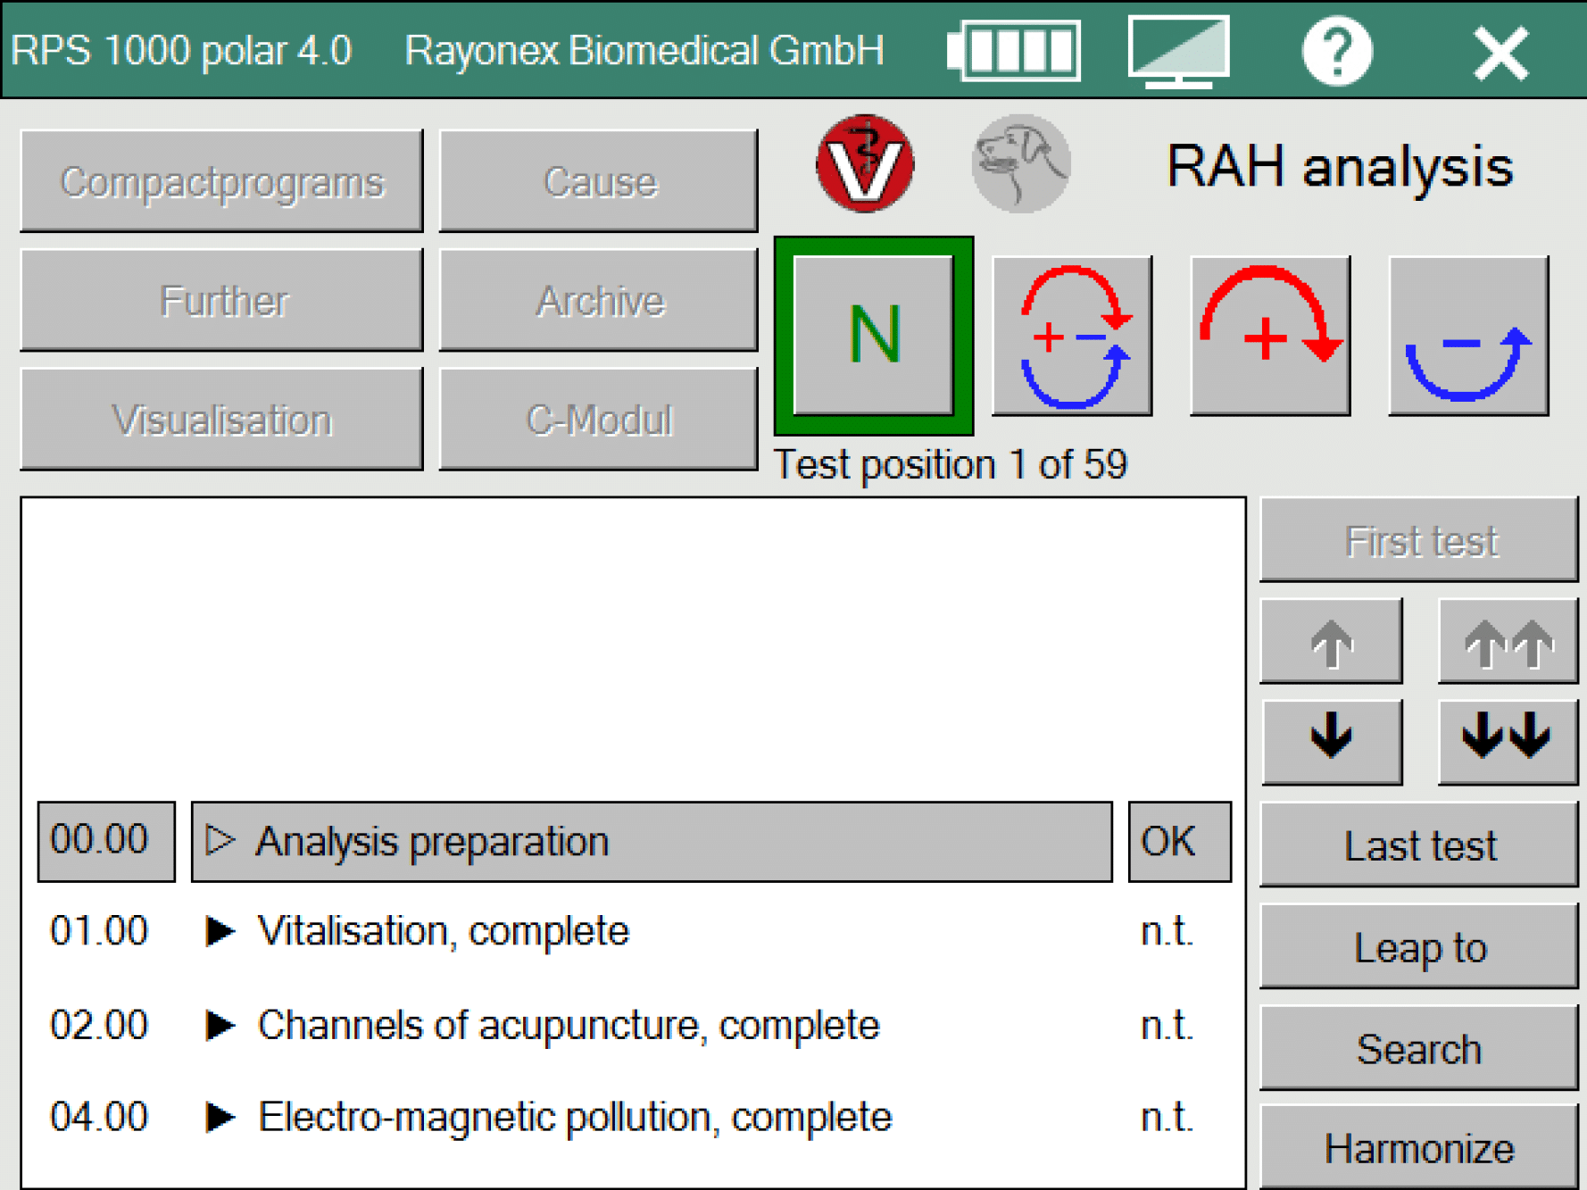Viewport: 1587px width, 1190px height.
Task: Select the red veterinary V icon
Action: pyautogui.click(x=864, y=164)
